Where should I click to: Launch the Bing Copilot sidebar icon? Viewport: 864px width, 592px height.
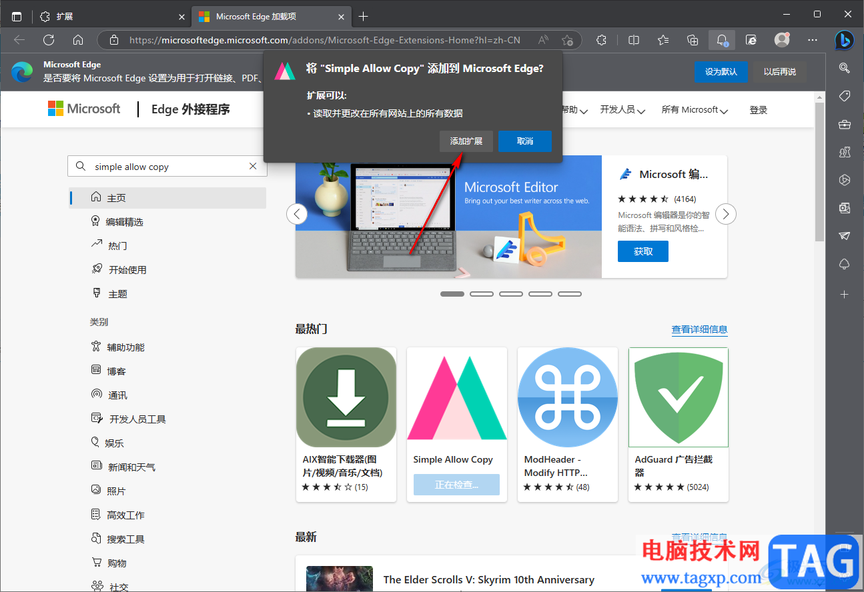844,40
